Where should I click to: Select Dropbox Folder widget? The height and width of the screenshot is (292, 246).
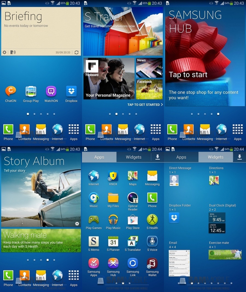click(174, 218)
